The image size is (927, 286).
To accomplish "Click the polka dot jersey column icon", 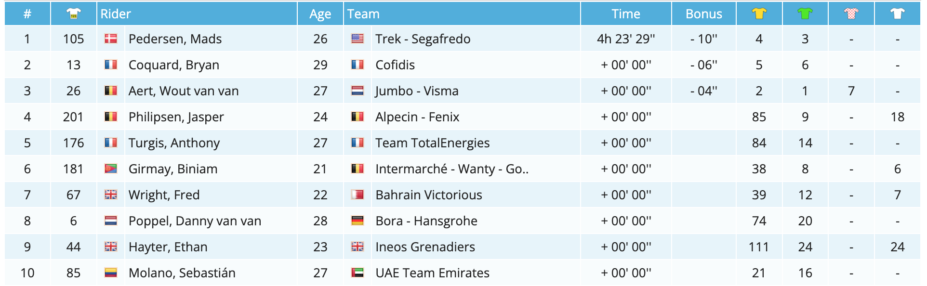I will pyautogui.click(x=851, y=13).
